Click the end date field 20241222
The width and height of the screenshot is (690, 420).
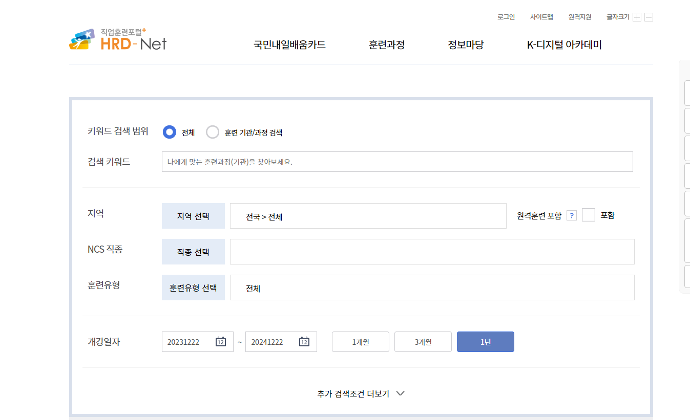click(281, 342)
